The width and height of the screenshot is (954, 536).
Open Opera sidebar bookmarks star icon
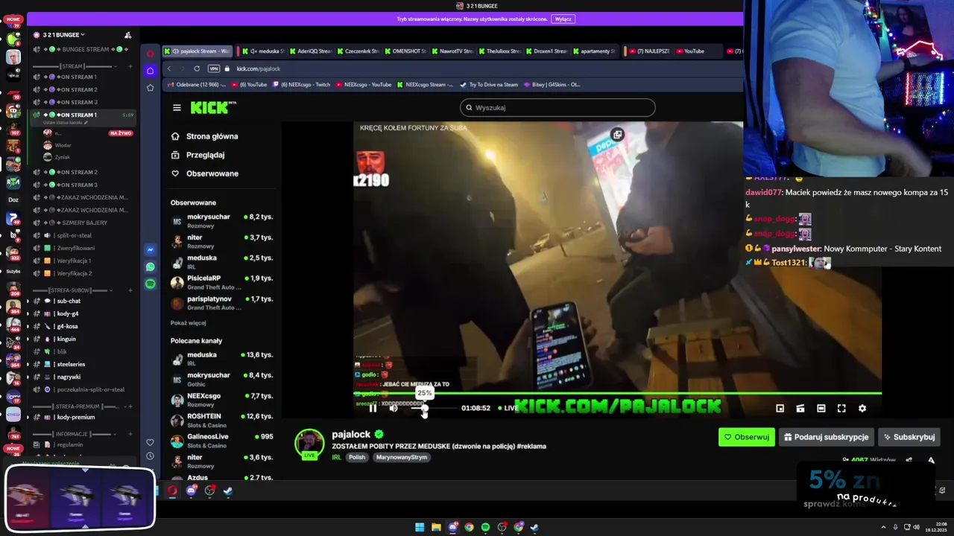[151, 88]
